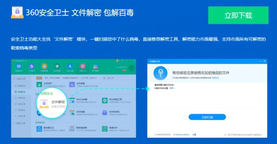Screen dimensions: 277x144
Task: Open the 文件解密 tool in magnified circle
Action: (x=52, y=103)
